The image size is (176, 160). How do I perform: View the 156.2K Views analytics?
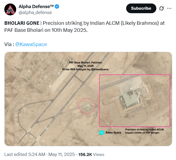(91, 154)
